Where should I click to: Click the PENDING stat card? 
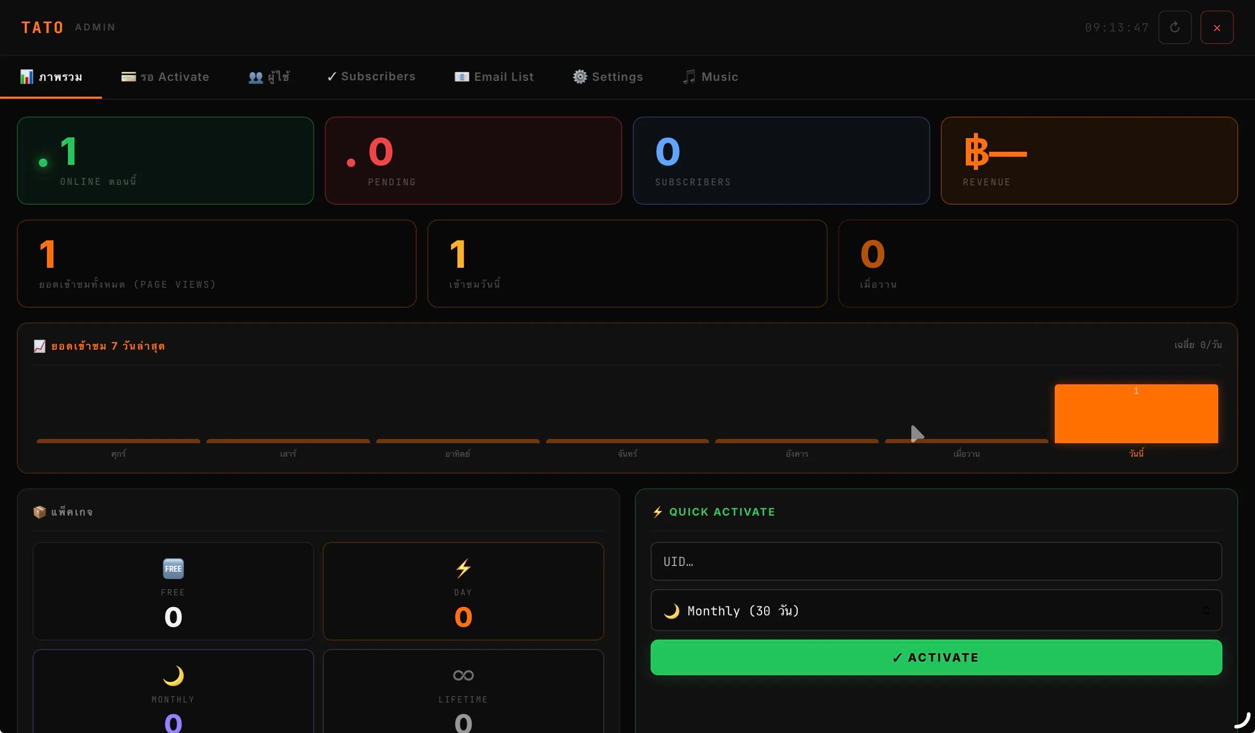(x=473, y=161)
